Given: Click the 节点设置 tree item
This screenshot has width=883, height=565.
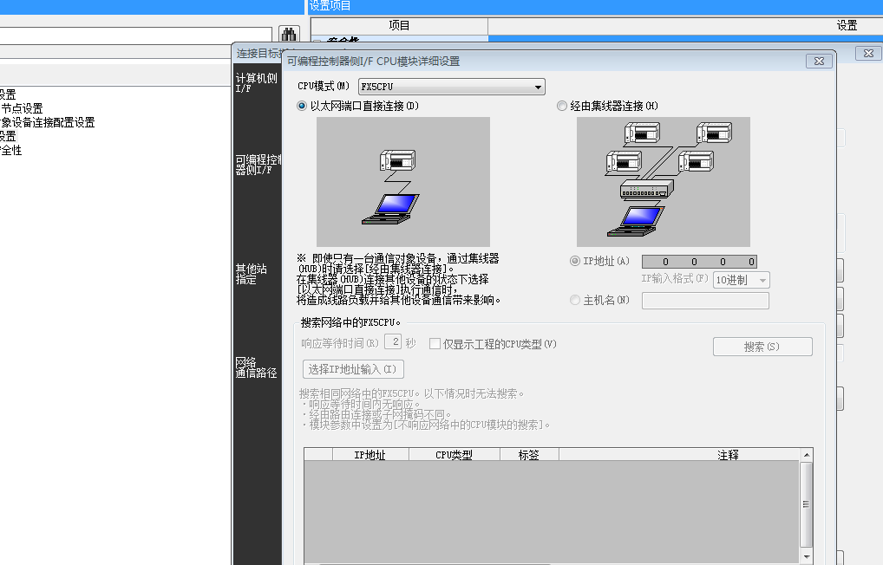Looking at the screenshot, I should pos(22,108).
